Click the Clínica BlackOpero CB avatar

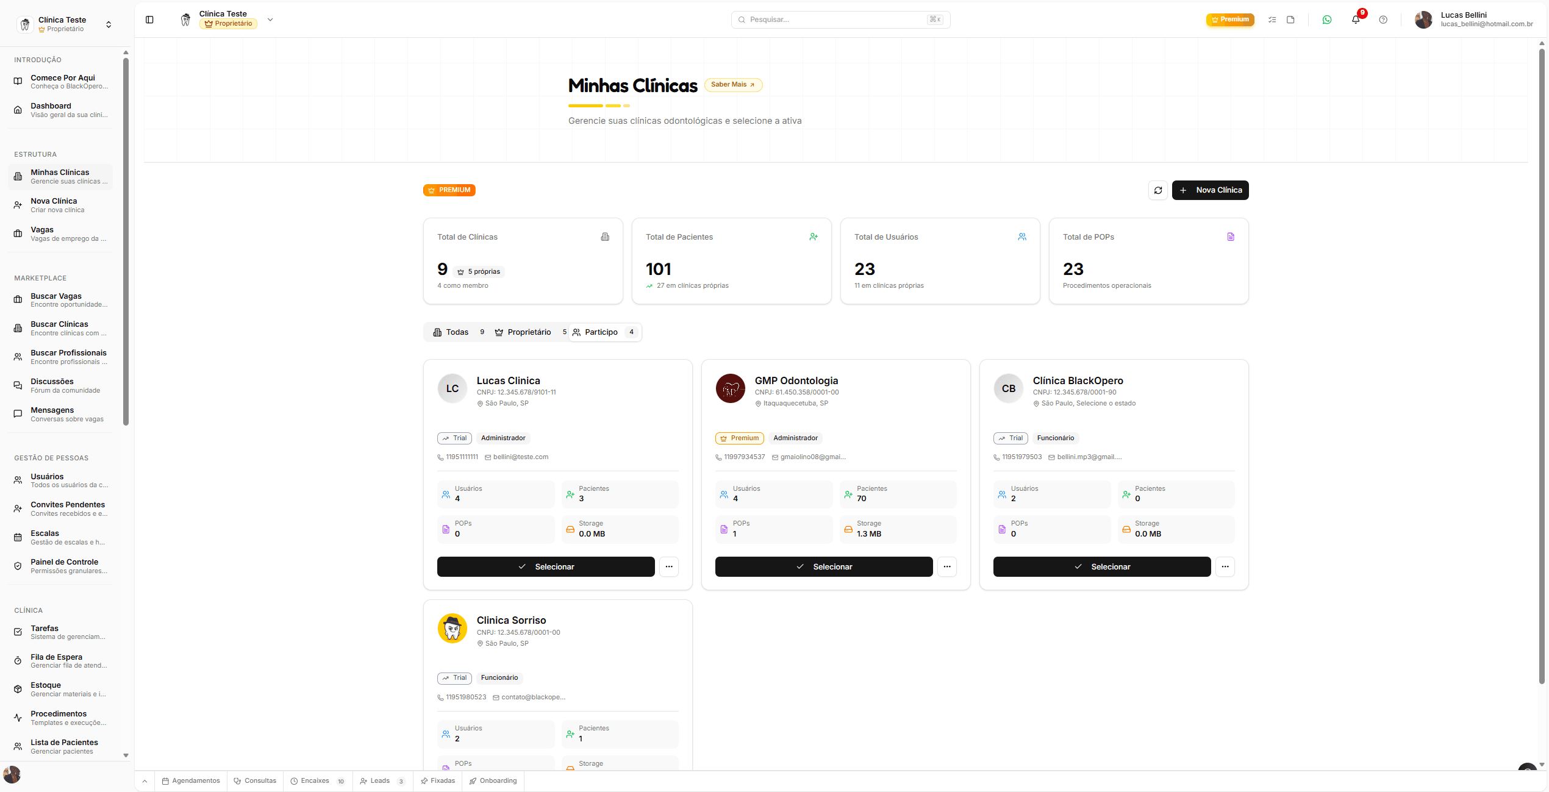[x=1009, y=388]
